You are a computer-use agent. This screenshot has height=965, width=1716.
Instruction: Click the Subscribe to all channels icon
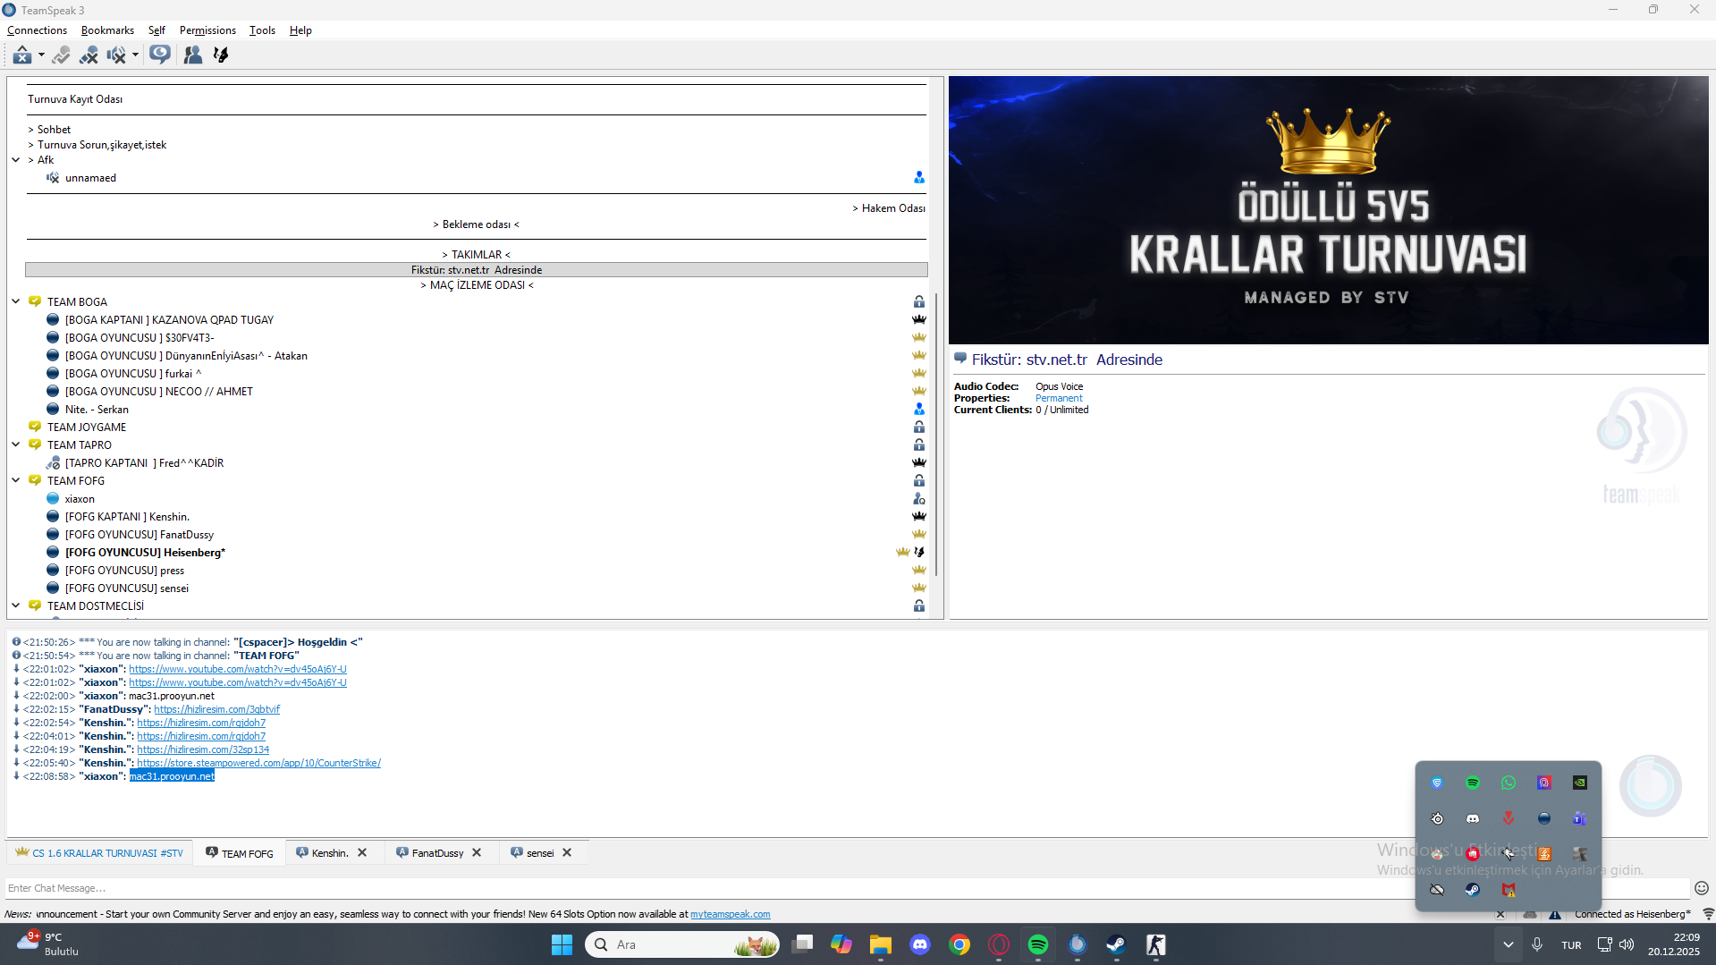(160, 55)
